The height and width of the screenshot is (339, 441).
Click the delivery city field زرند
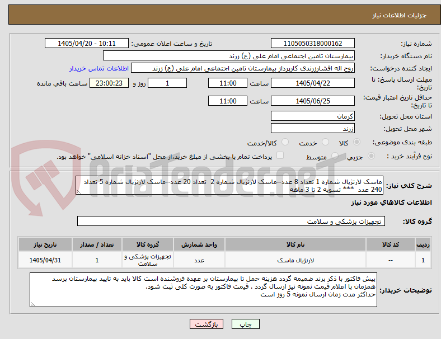(x=312, y=129)
